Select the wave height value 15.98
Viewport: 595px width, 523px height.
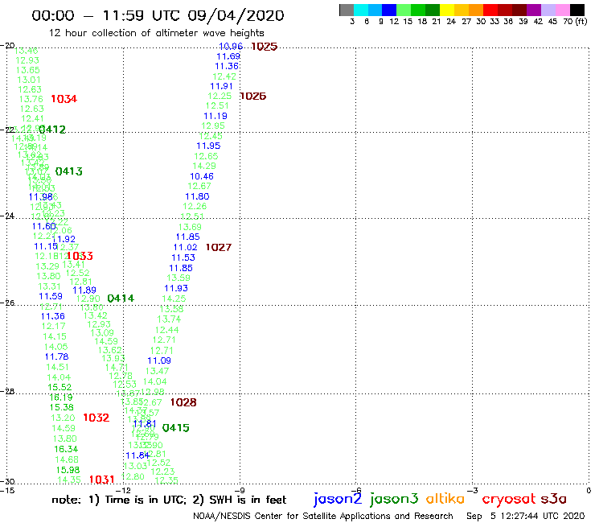coord(68,470)
